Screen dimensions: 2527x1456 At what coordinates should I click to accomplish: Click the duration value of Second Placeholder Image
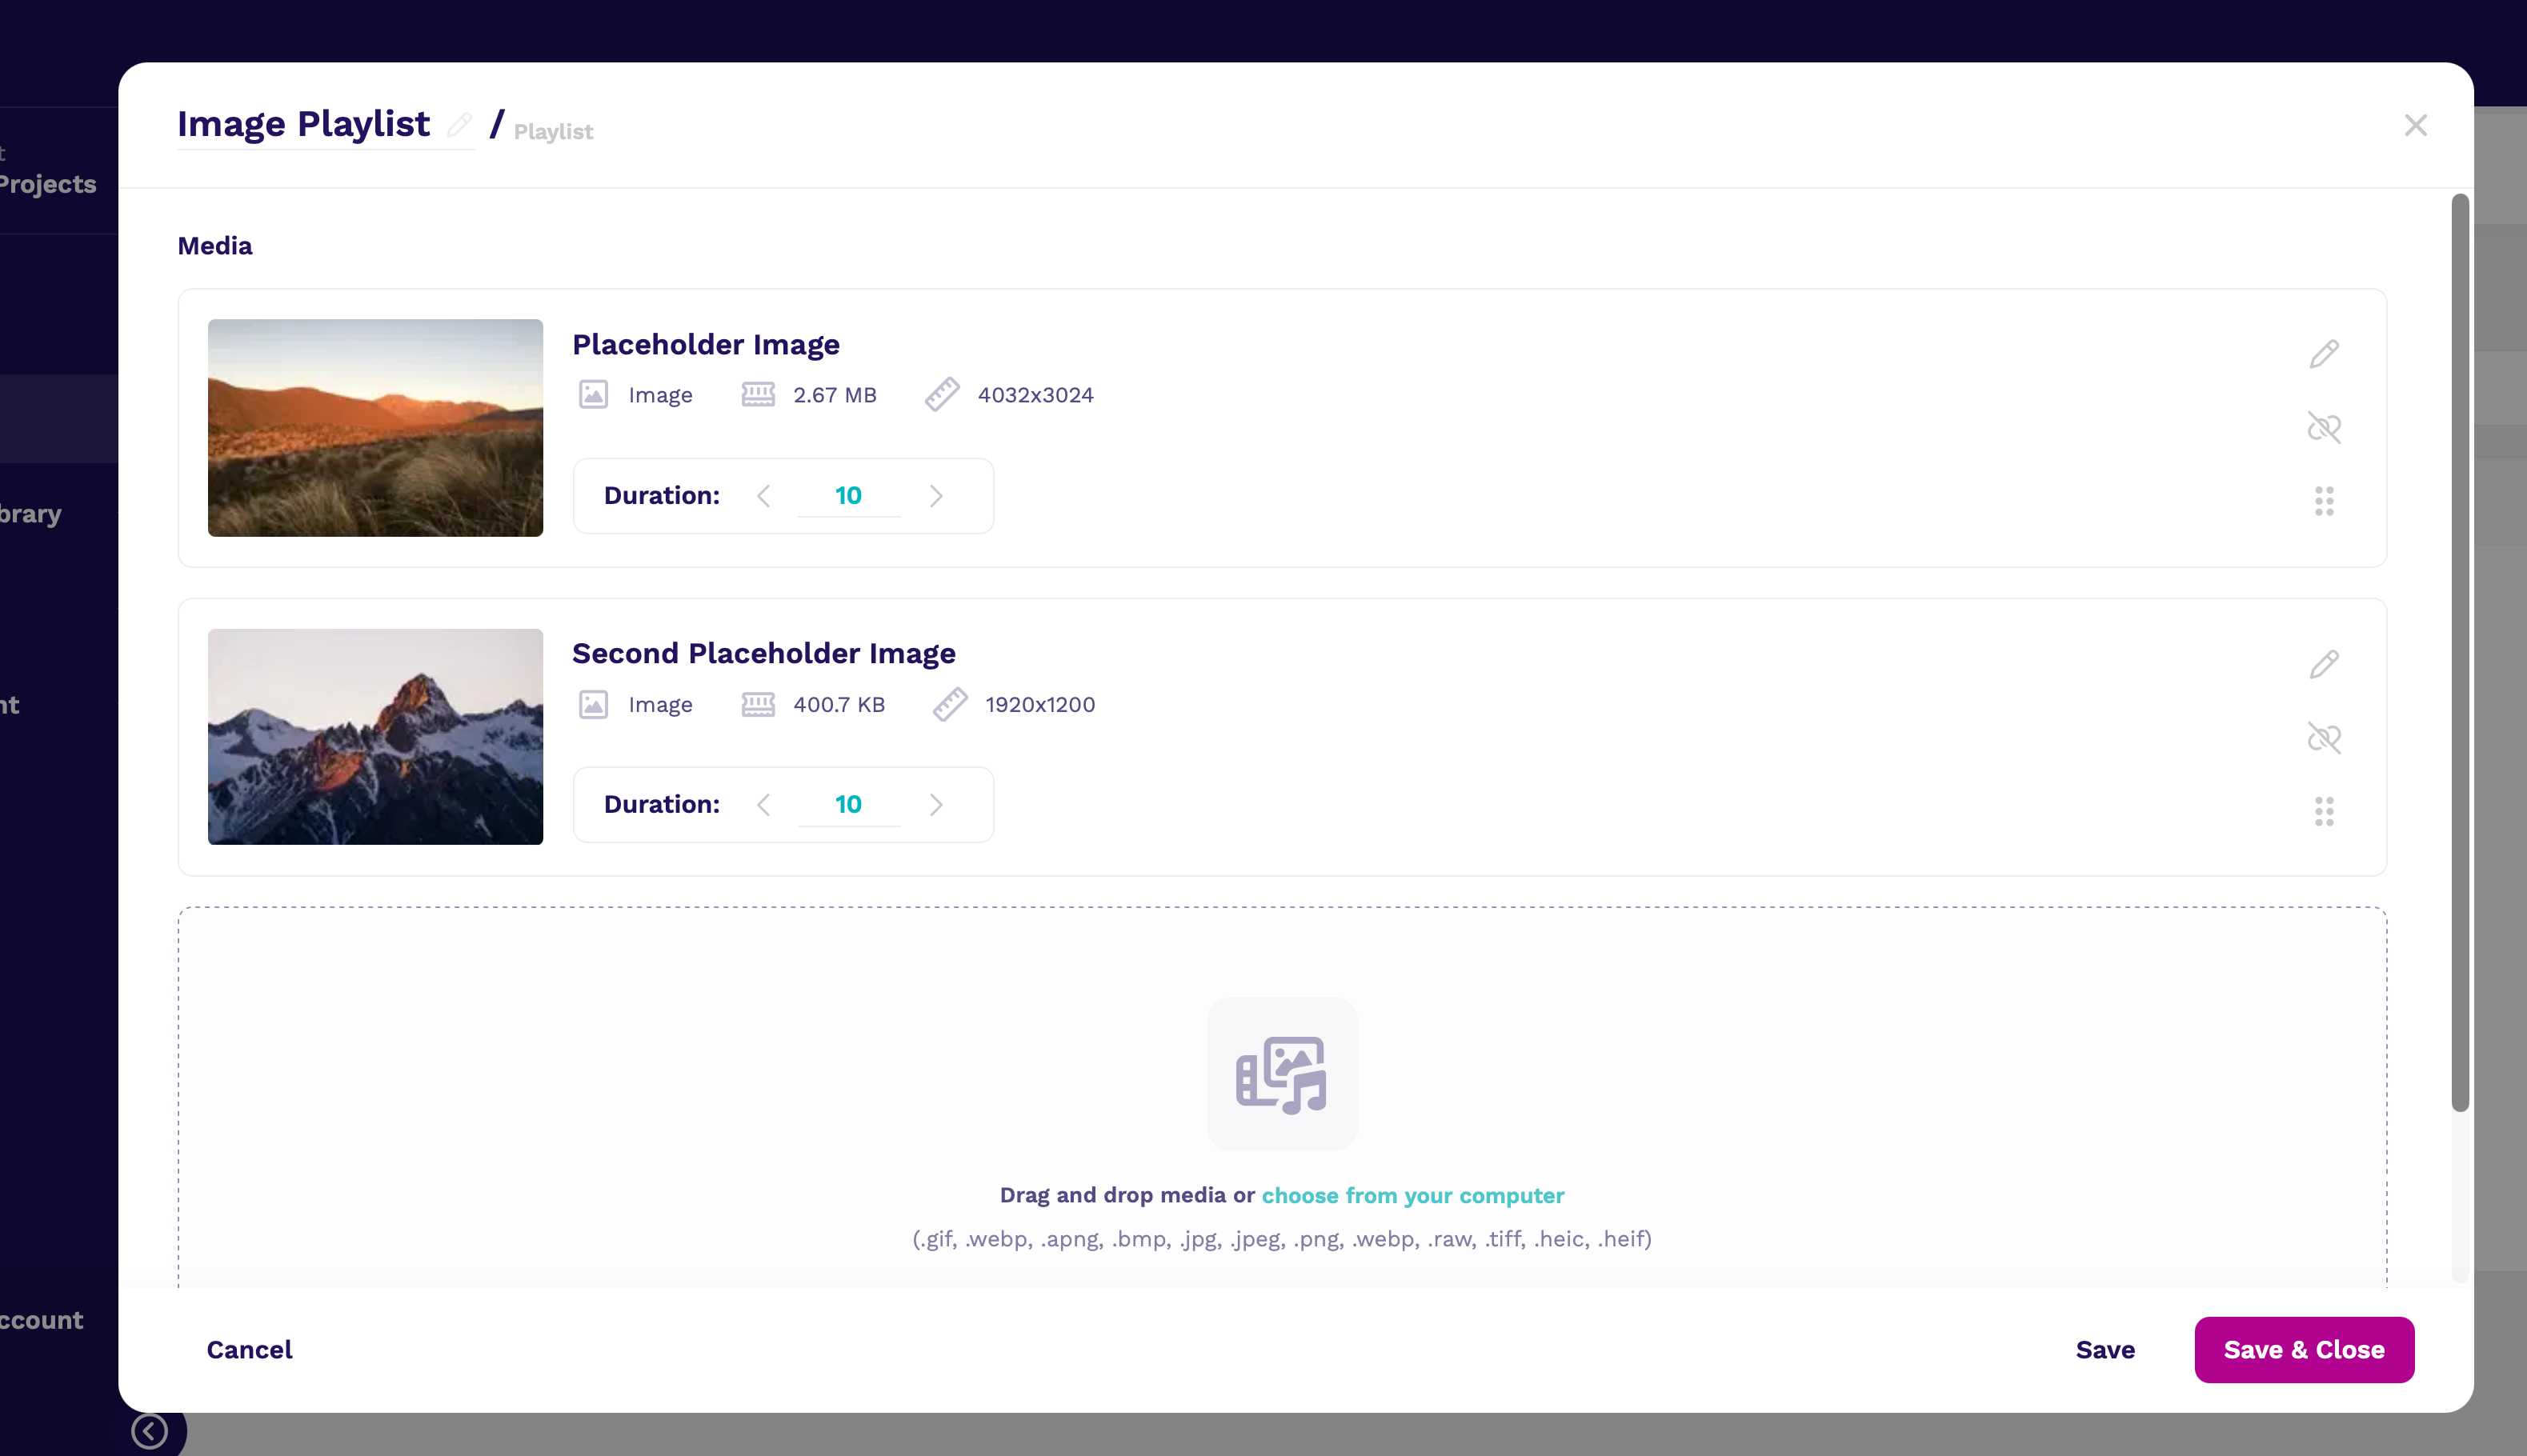click(848, 805)
